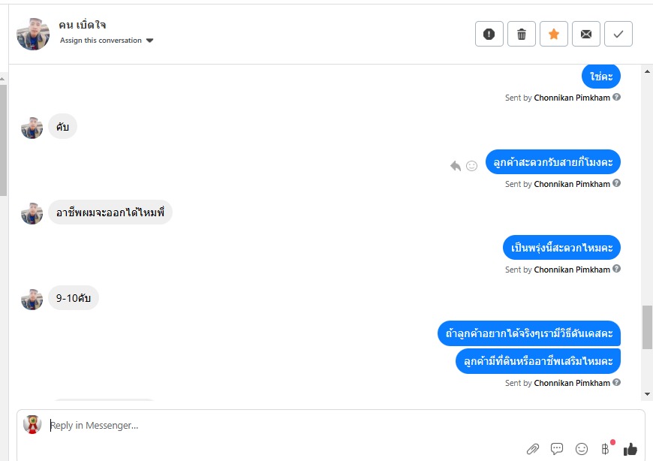
Task: Reply to message using the arrow icon
Action: (x=456, y=166)
